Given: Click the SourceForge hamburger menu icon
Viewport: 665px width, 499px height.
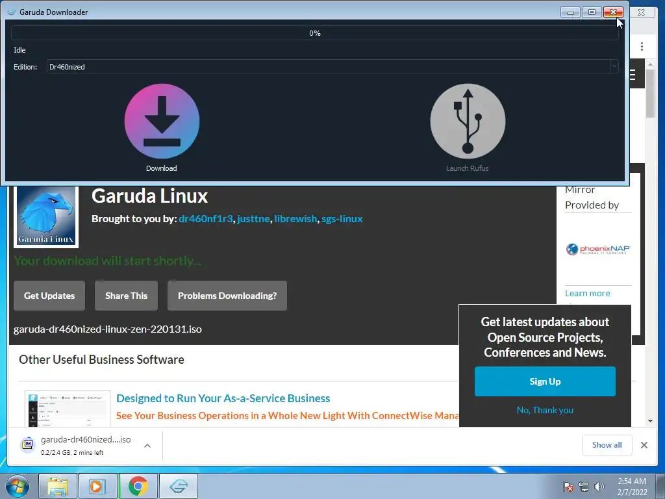Looking at the screenshot, I should (x=633, y=75).
